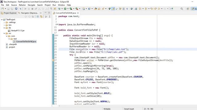Toggle Show Whitespace Characters icon
This screenshot has width=197, height=110.
(x=127, y=9)
